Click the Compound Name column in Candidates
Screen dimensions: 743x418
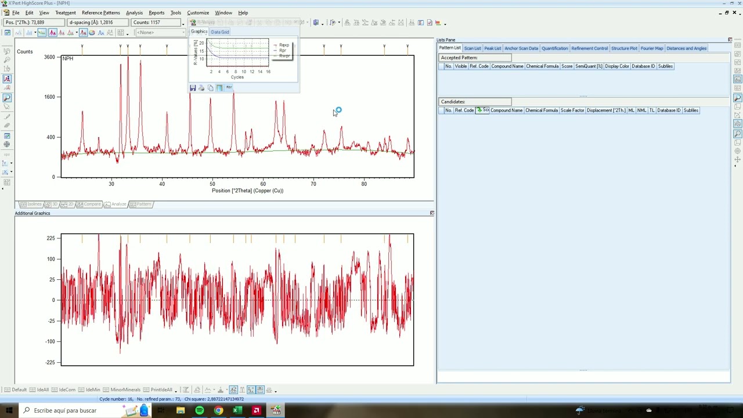tap(506, 110)
